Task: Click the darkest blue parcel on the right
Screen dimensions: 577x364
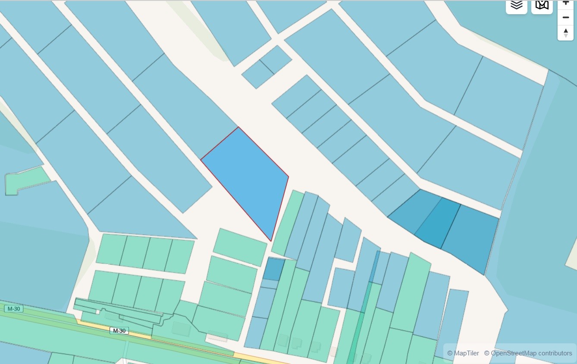Action: click(437, 222)
